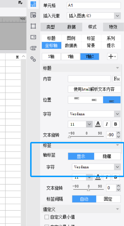Image resolution: width=124 pixels, height=226 pixels.
Task: Select the Y轴 axis button
Action: tap(71, 56)
